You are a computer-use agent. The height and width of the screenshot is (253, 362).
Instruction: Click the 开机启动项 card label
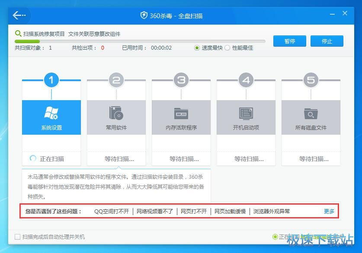click(246, 127)
